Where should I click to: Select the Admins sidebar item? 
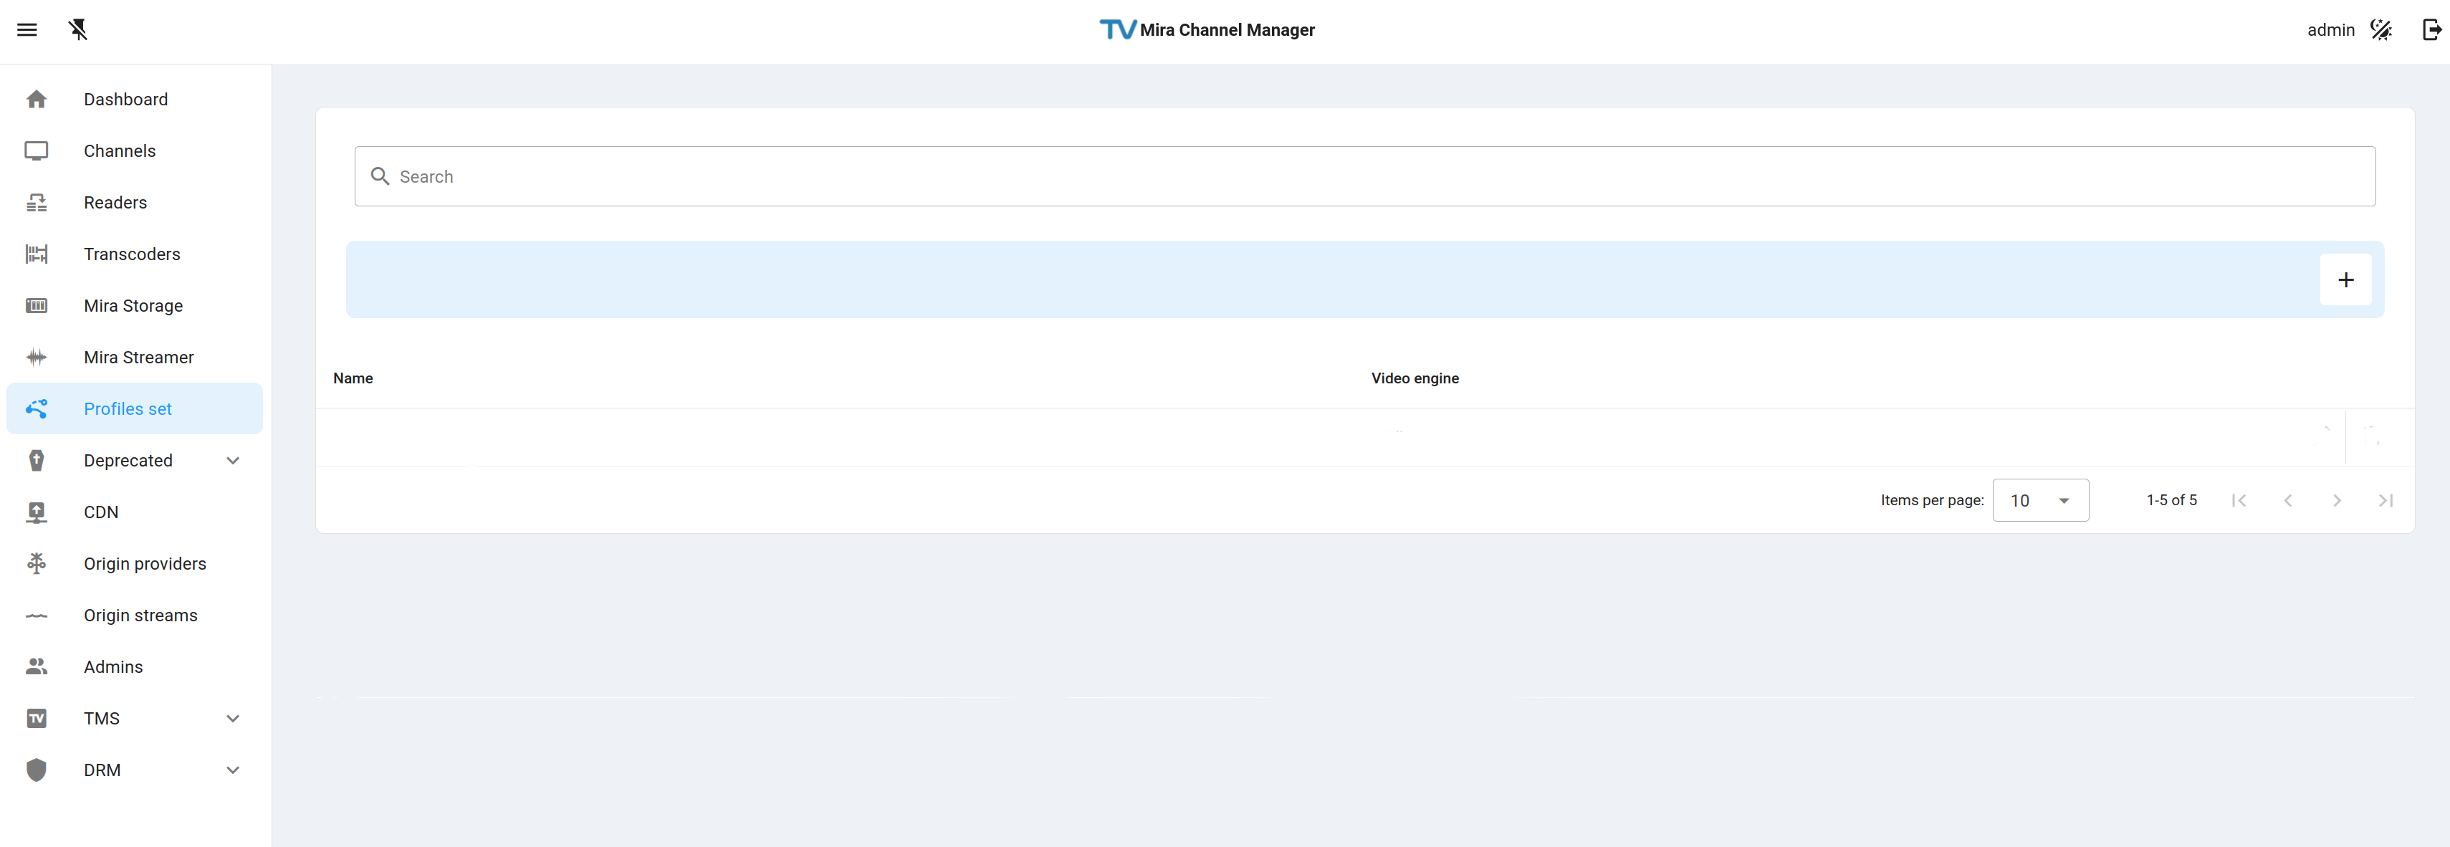tap(113, 666)
